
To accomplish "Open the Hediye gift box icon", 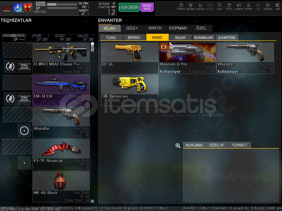I will point(229,7).
